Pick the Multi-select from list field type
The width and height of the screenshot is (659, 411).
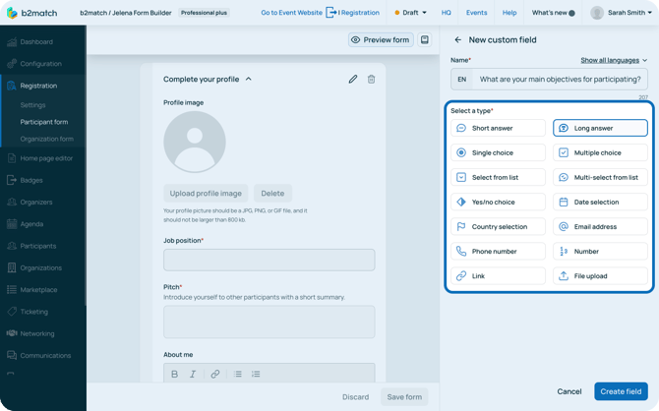click(600, 177)
